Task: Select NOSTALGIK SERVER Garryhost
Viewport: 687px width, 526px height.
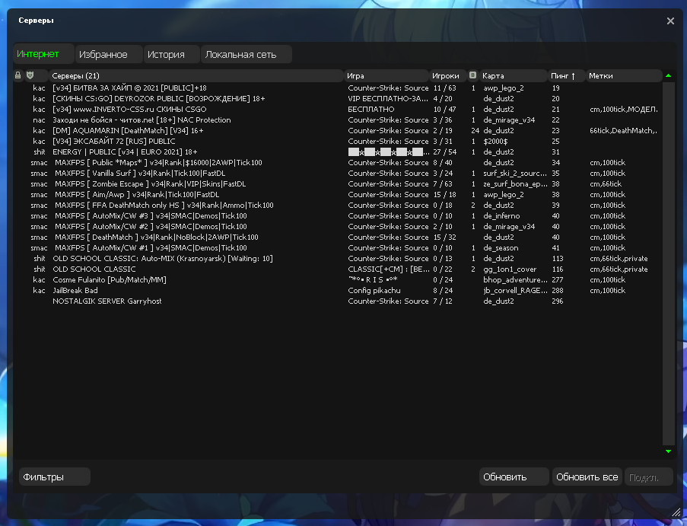Action: coord(337,301)
